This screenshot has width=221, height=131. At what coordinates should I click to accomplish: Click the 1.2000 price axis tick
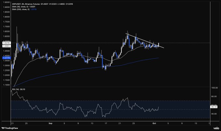coord(6,75)
